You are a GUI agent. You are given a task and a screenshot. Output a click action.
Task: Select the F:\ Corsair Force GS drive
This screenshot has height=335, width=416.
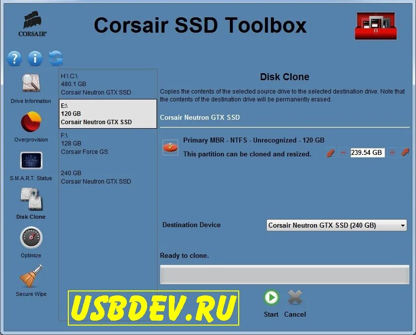pyautogui.click(x=108, y=144)
